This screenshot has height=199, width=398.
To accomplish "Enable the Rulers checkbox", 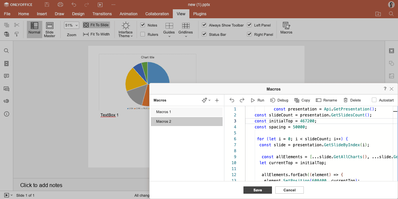I will (143, 34).
